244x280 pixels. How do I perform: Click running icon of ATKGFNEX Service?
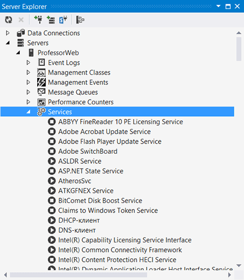click(52, 191)
